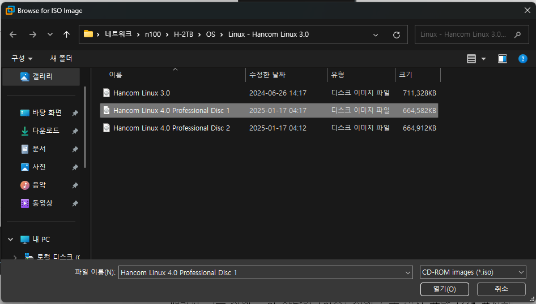Viewport: 536px width, 304px height.
Task: Click the 711,328KB size cell
Action: click(419, 93)
